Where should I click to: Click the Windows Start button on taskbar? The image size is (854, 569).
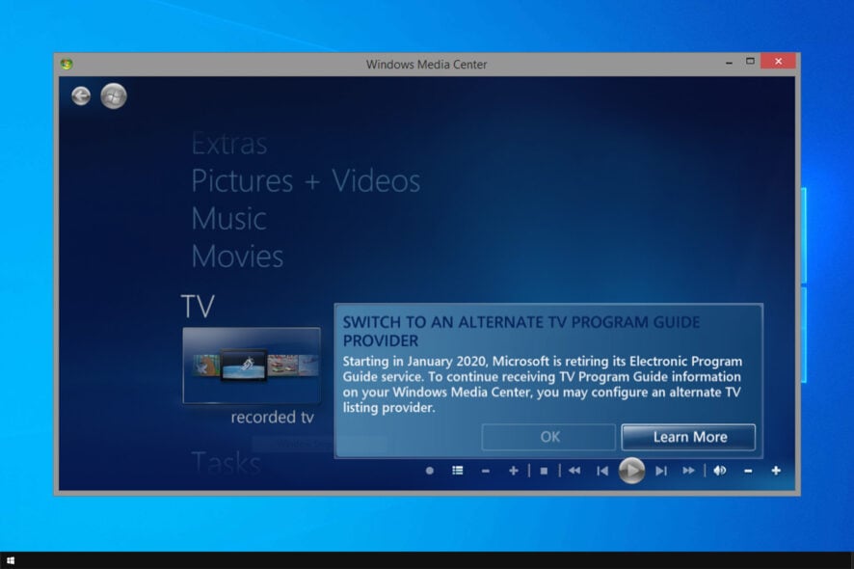click(x=11, y=560)
